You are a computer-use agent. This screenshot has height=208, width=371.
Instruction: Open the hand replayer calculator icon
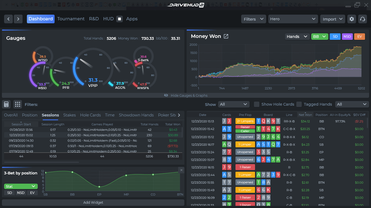pyautogui.click(x=6, y=104)
